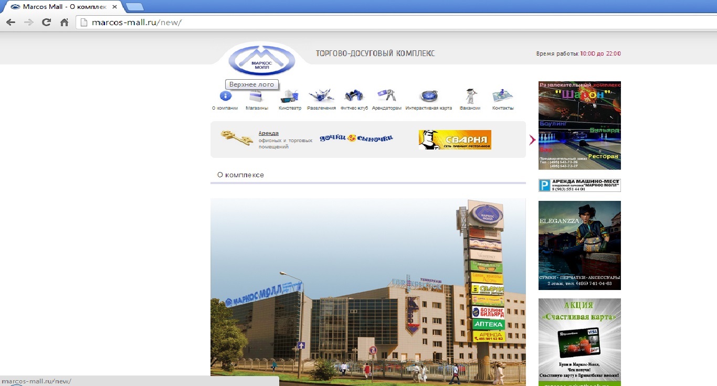Select the bowling pins Развлечения icon
Screen dimensions: 717x386
(x=321, y=95)
